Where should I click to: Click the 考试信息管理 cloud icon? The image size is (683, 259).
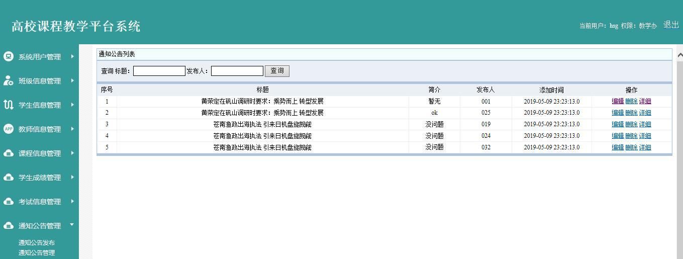(9, 201)
